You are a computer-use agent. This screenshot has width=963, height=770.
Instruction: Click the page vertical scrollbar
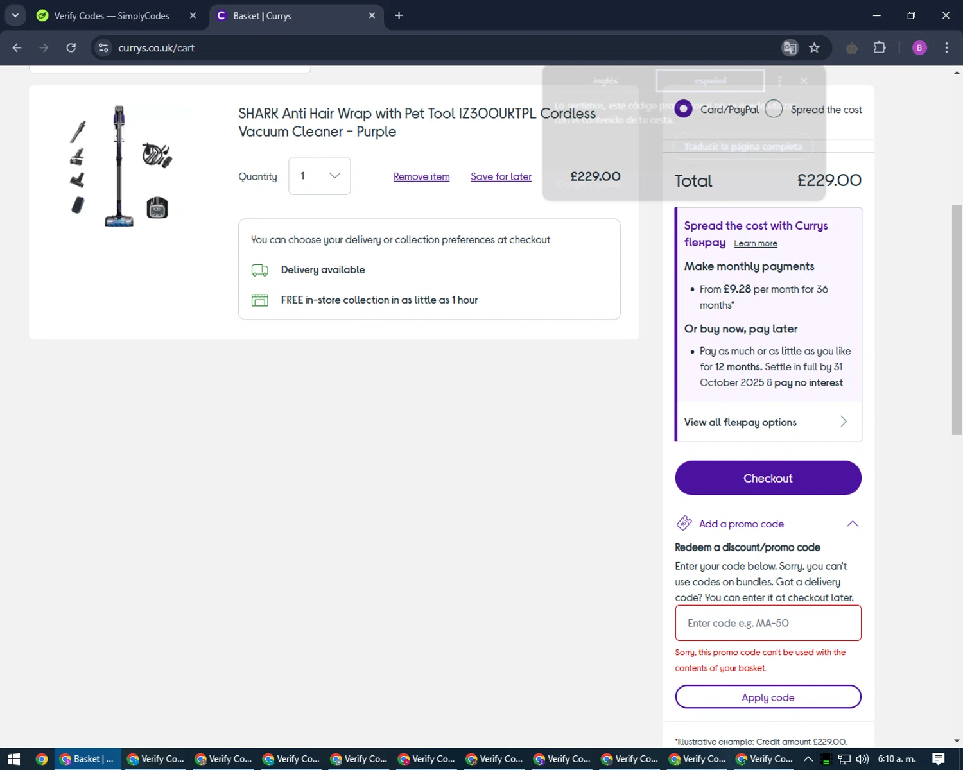tap(957, 320)
